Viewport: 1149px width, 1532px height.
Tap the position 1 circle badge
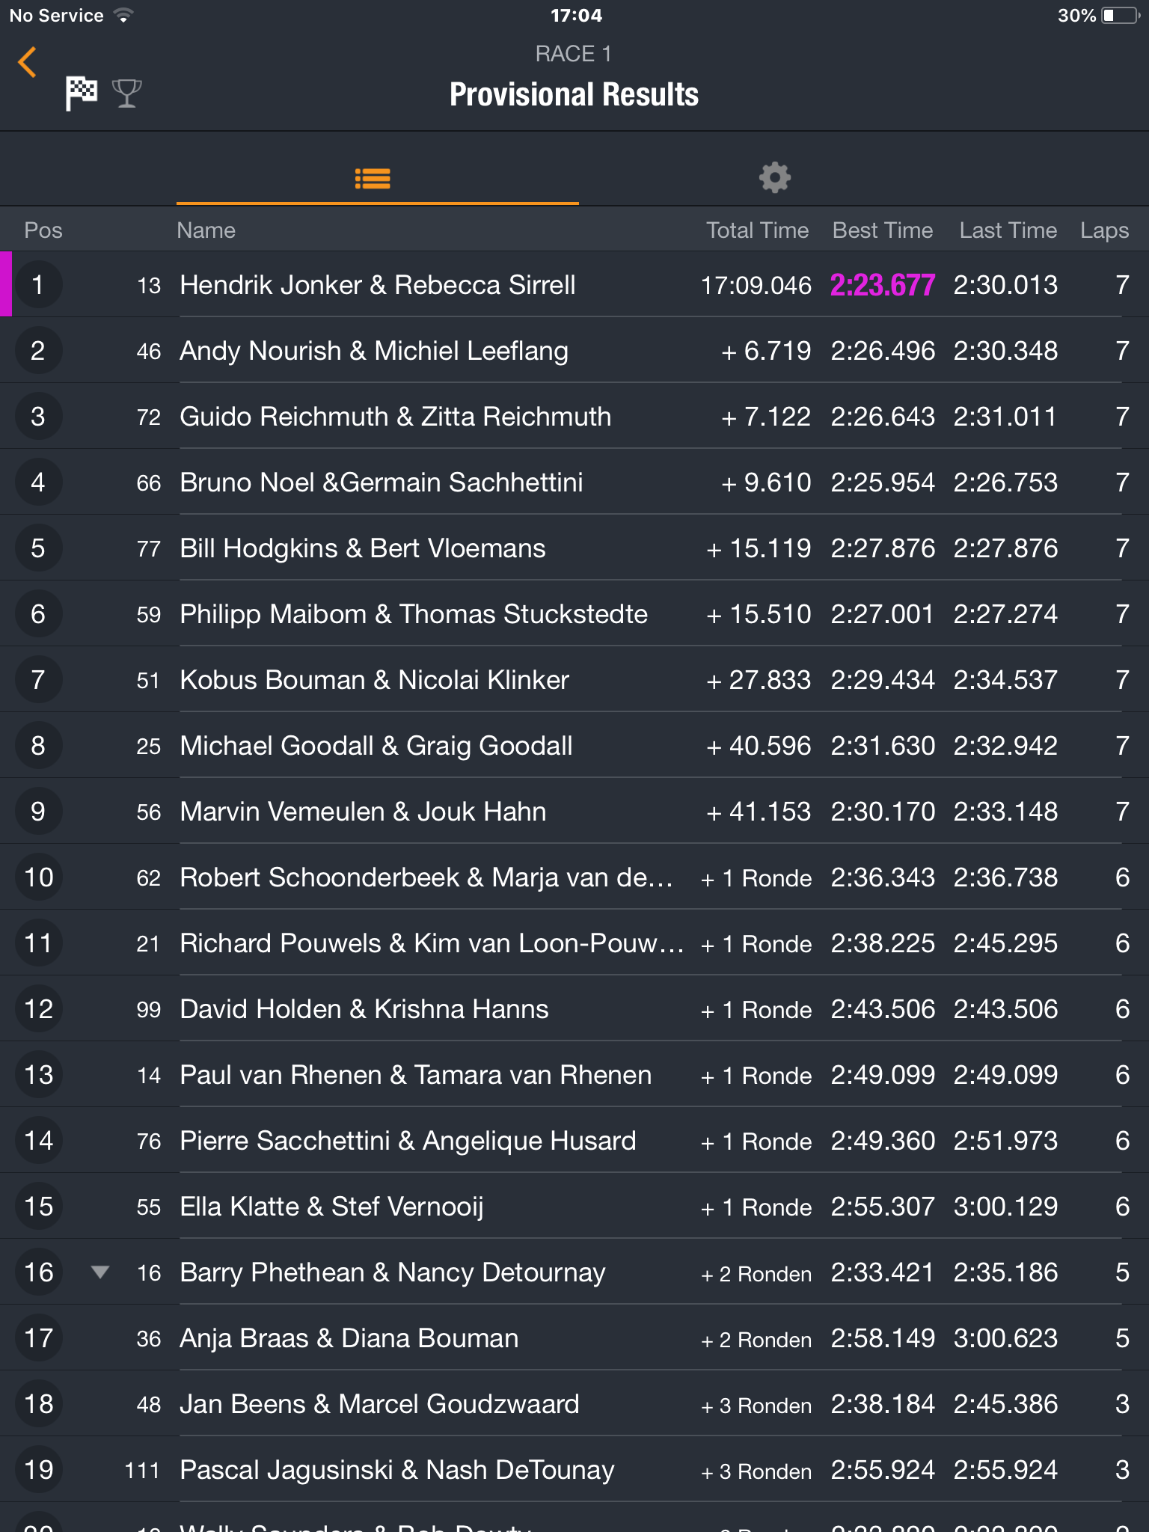point(38,284)
